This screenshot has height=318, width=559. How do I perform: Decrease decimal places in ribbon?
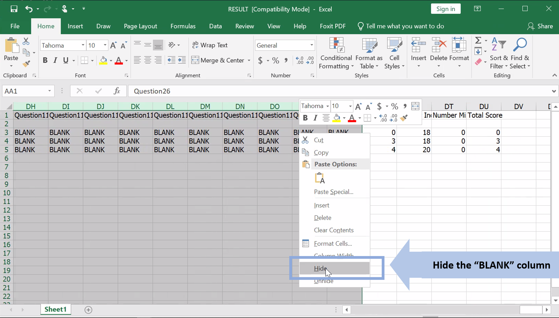tap(310, 60)
